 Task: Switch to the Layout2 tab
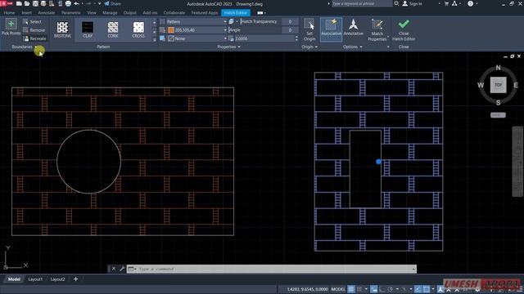[57, 279]
